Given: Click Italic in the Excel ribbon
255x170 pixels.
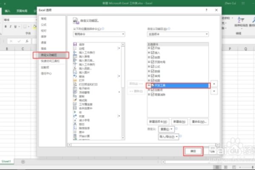Looking at the screenshot, I should pos(10,26).
